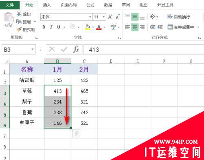
Task: Open underline style dropdown arrow
Action: click(64, 27)
